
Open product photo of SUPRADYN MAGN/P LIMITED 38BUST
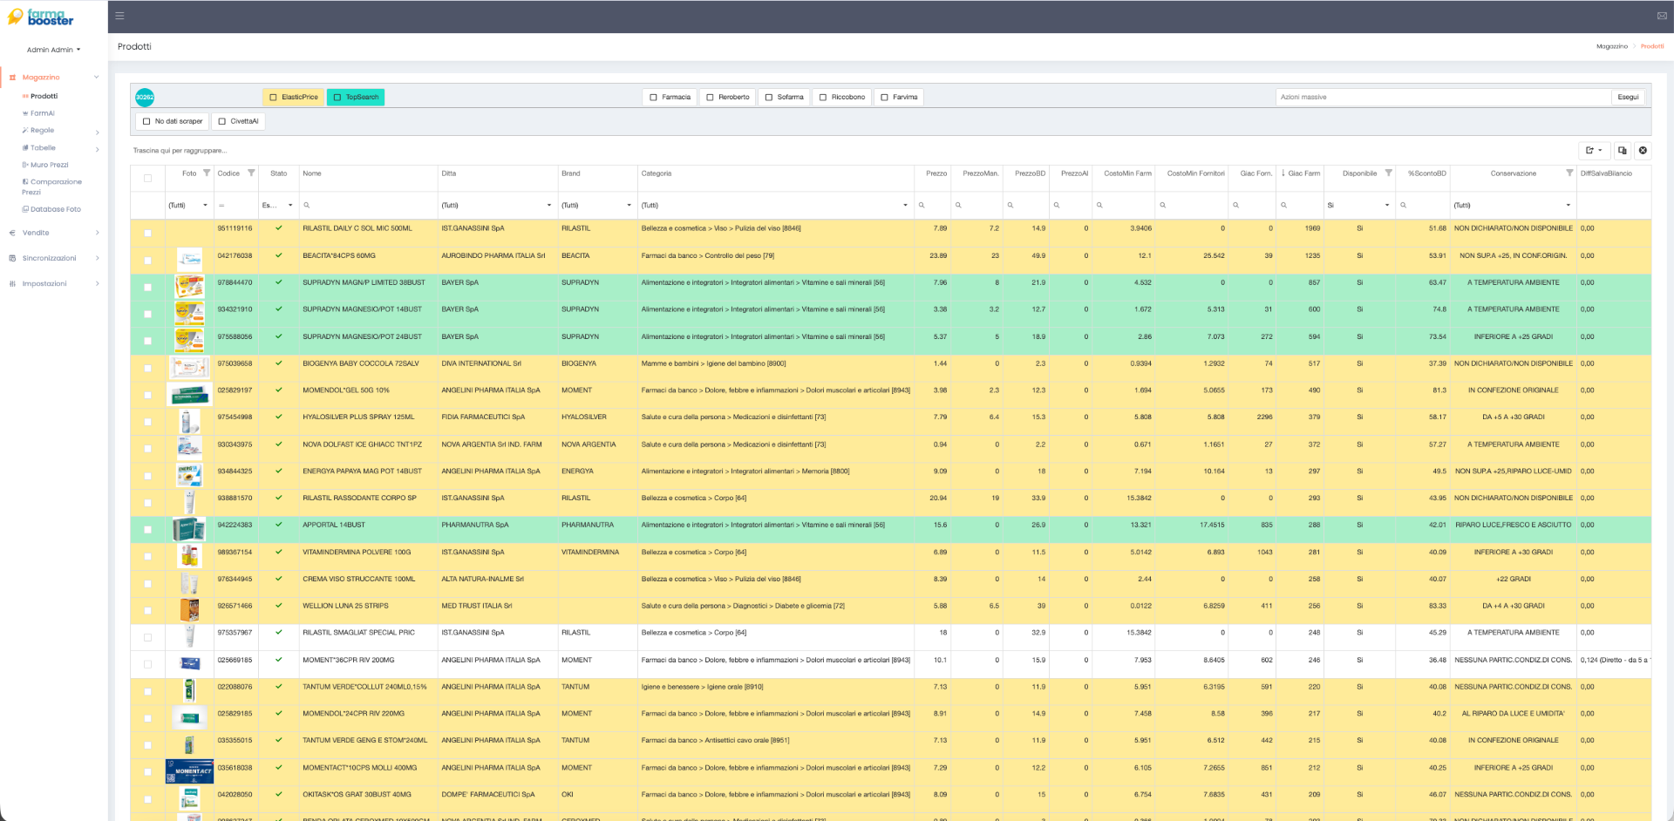coord(189,285)
